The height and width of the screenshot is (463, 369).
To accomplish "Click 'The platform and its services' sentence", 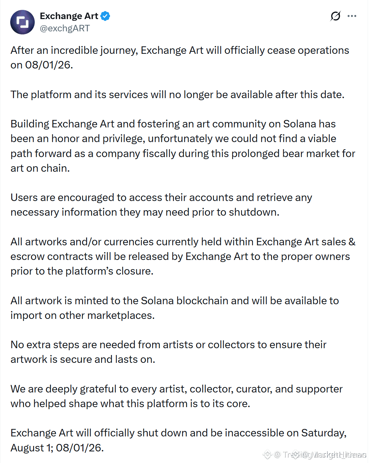I will pos(177,94).
